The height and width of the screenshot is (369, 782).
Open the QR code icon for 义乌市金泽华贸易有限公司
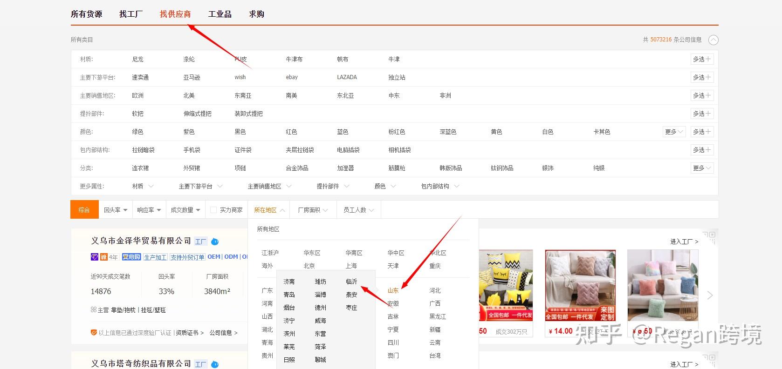[x=708, y=237]
